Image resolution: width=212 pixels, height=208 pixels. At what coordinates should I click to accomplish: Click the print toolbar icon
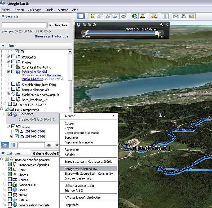coord(184,16)
